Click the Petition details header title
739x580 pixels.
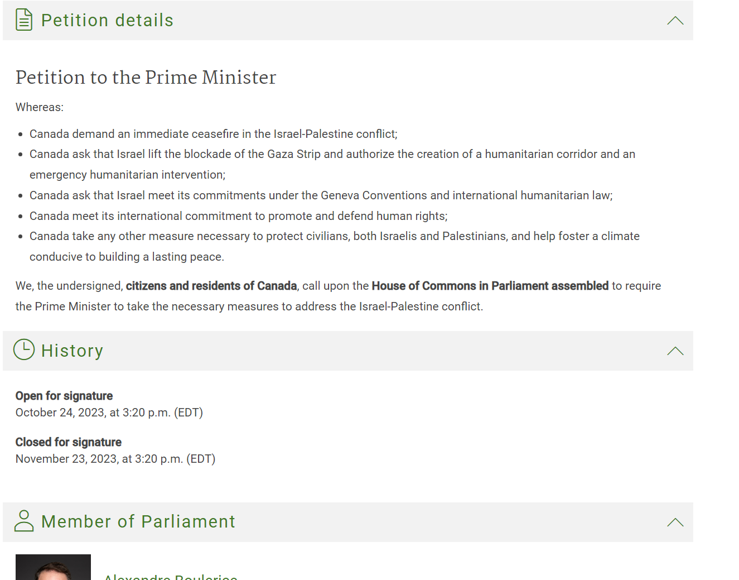(108, 20)
